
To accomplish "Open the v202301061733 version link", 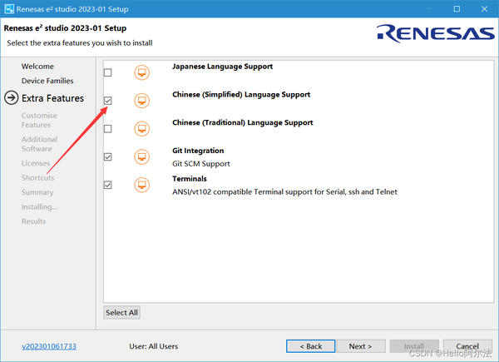I will point(49,346).
